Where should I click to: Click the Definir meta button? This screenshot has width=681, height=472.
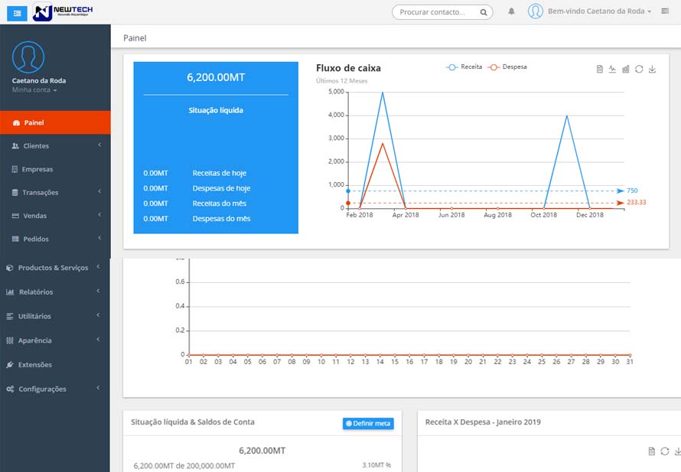(x=368, y=423)
